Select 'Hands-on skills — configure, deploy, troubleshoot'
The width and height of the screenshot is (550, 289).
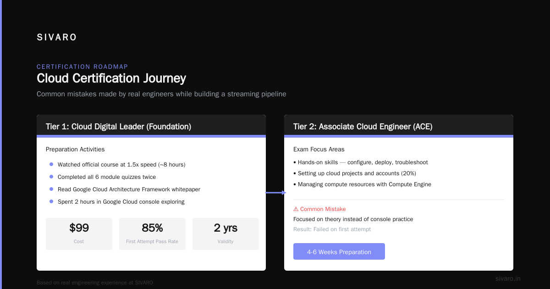361,162
